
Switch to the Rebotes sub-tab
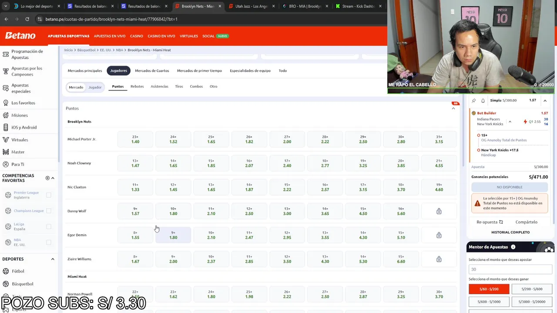coord(137,87)
